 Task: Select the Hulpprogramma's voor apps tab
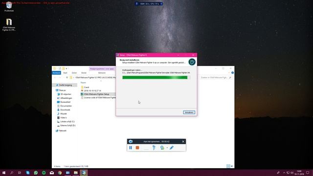click(x=102, y=68)
